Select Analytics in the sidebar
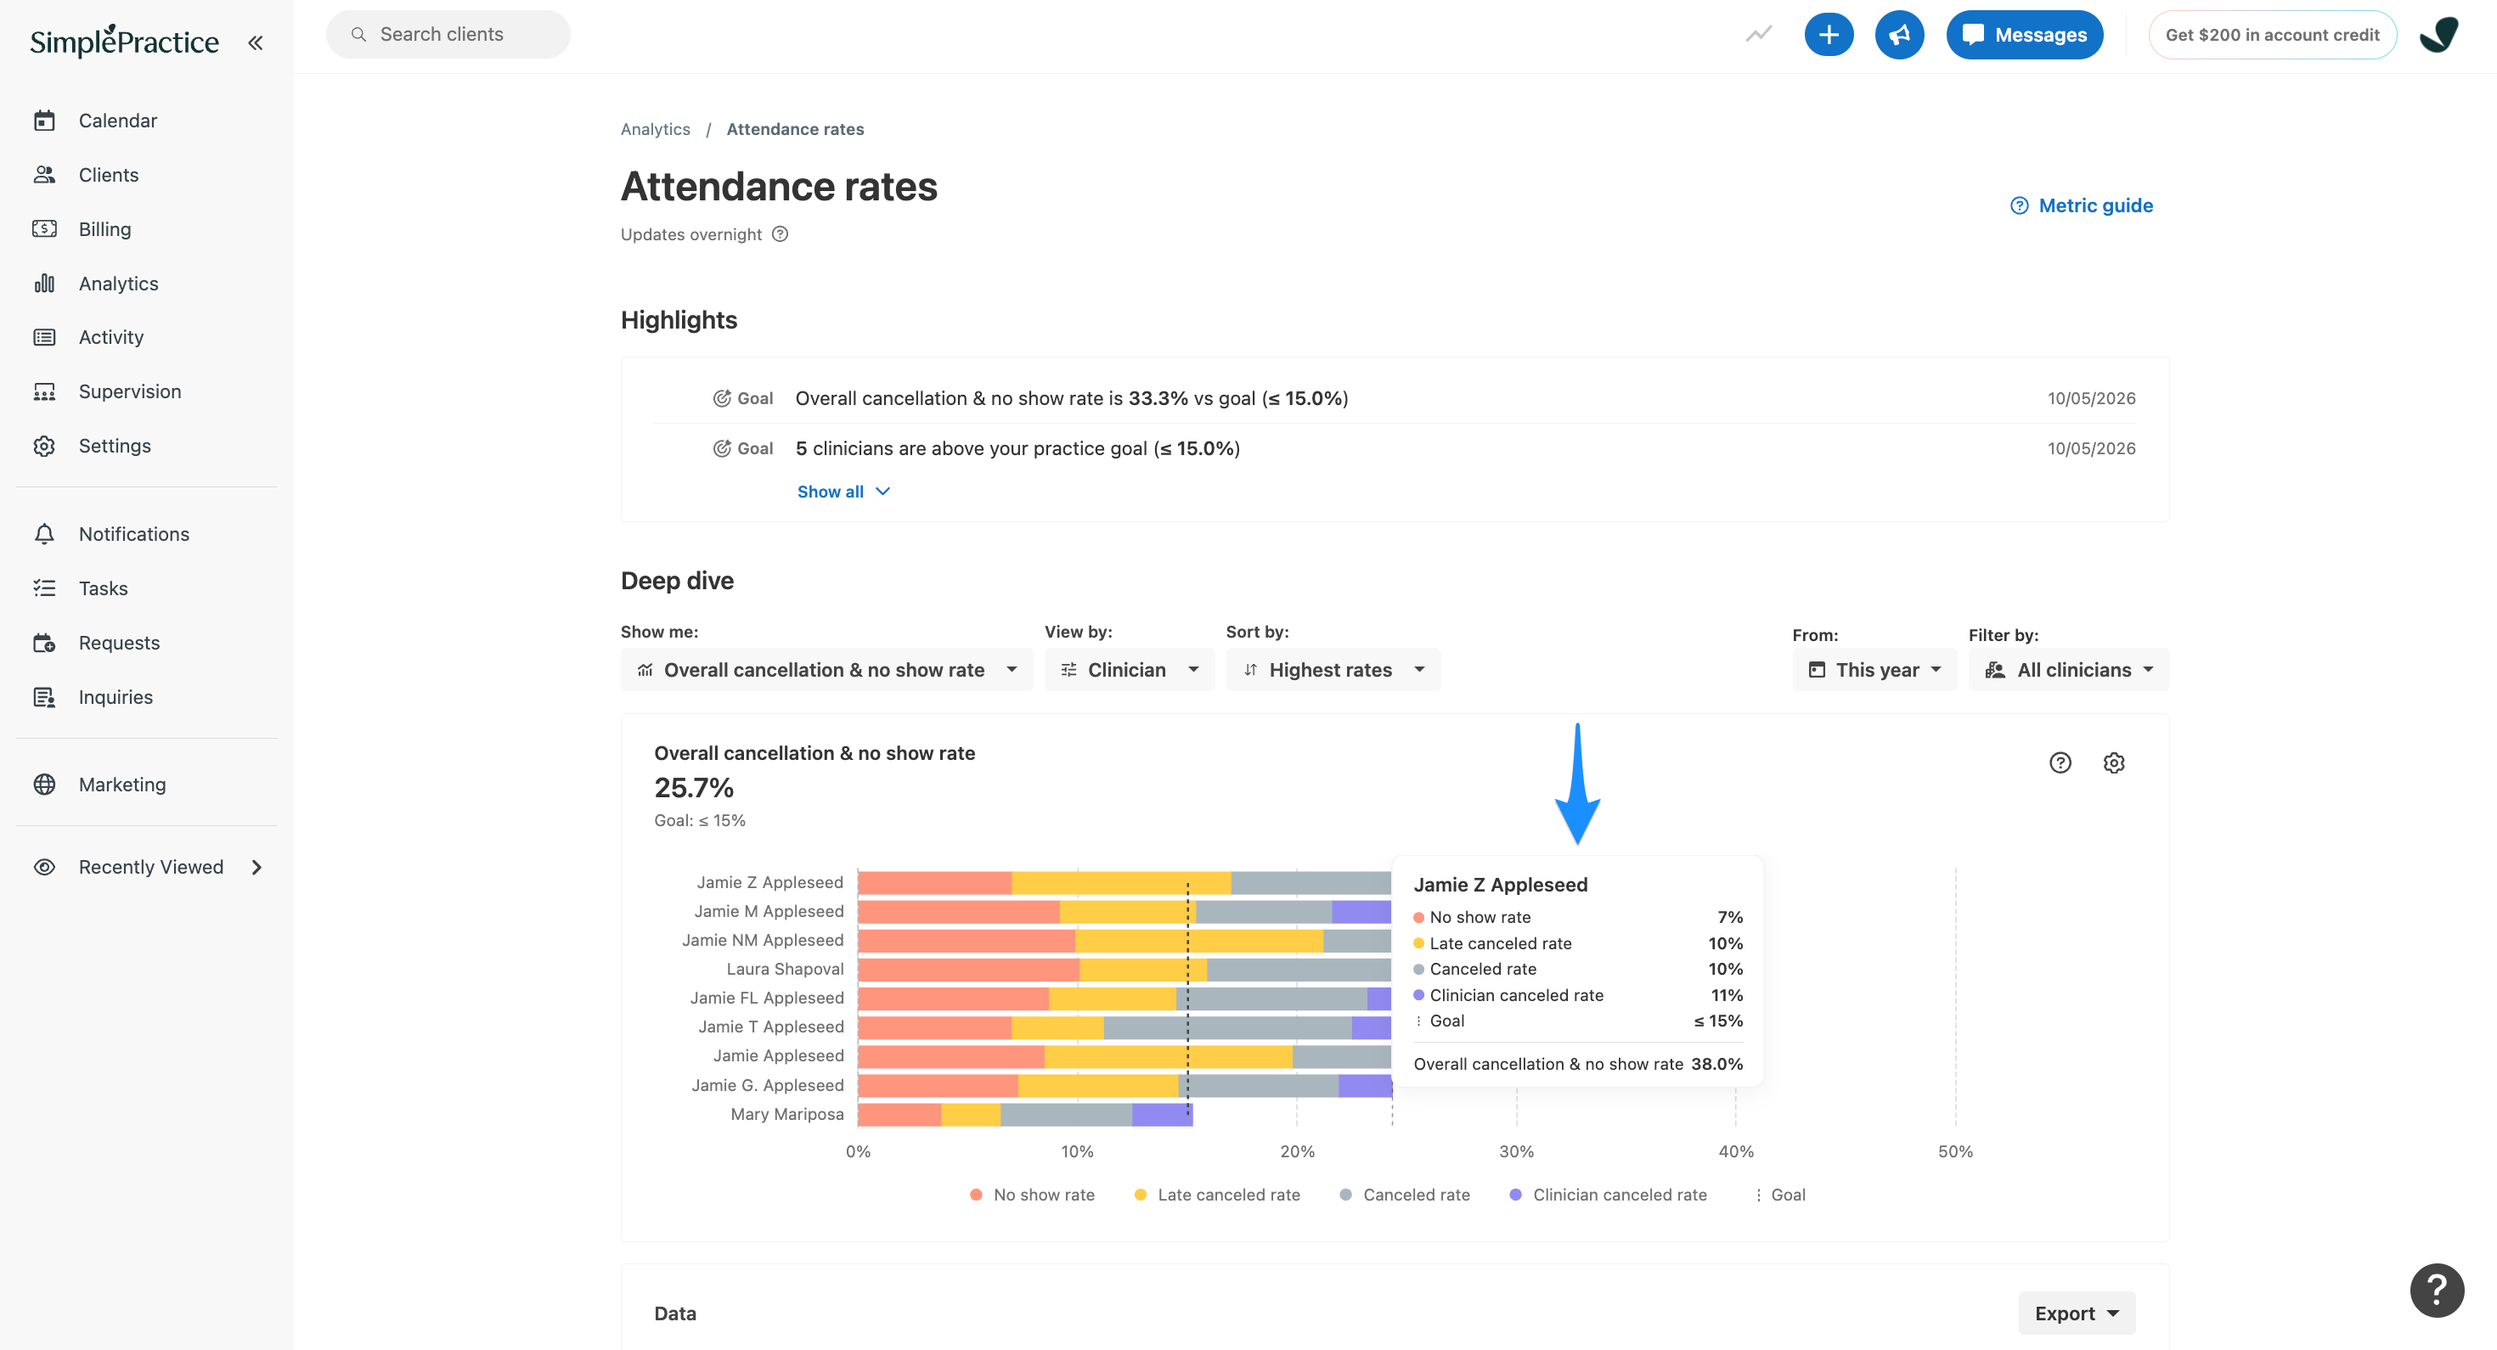2497x1350 pixels. coord(117,283)
